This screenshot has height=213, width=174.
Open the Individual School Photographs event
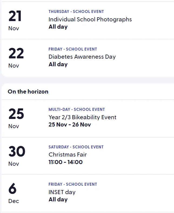(x=90, y=19)
